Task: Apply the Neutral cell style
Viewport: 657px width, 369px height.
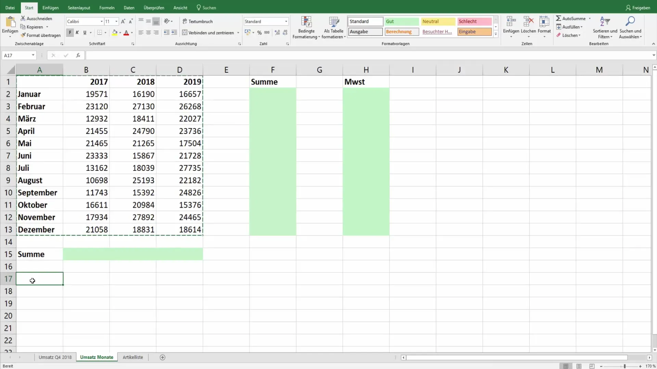Action: click(x=438, y=21)
